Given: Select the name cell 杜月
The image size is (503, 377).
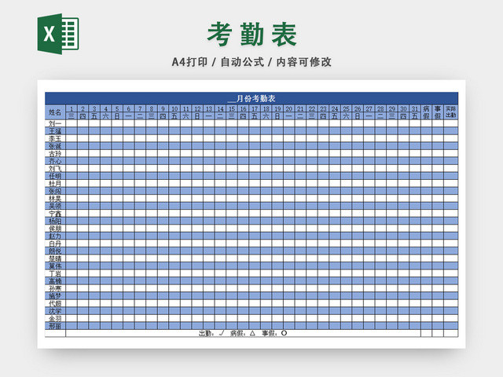Looking at the screenshot, I should pos(55,183).
